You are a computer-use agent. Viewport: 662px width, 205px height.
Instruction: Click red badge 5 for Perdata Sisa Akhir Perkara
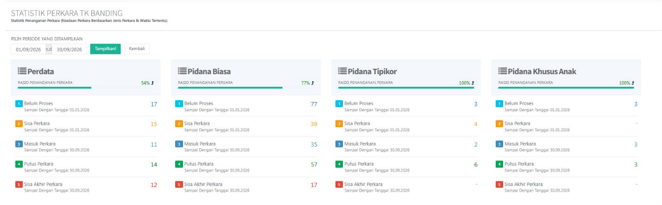[x=19, y=185]
